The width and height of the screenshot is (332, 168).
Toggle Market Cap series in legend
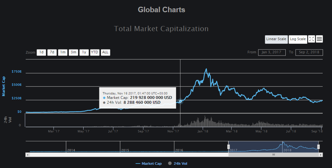point(149,164)
